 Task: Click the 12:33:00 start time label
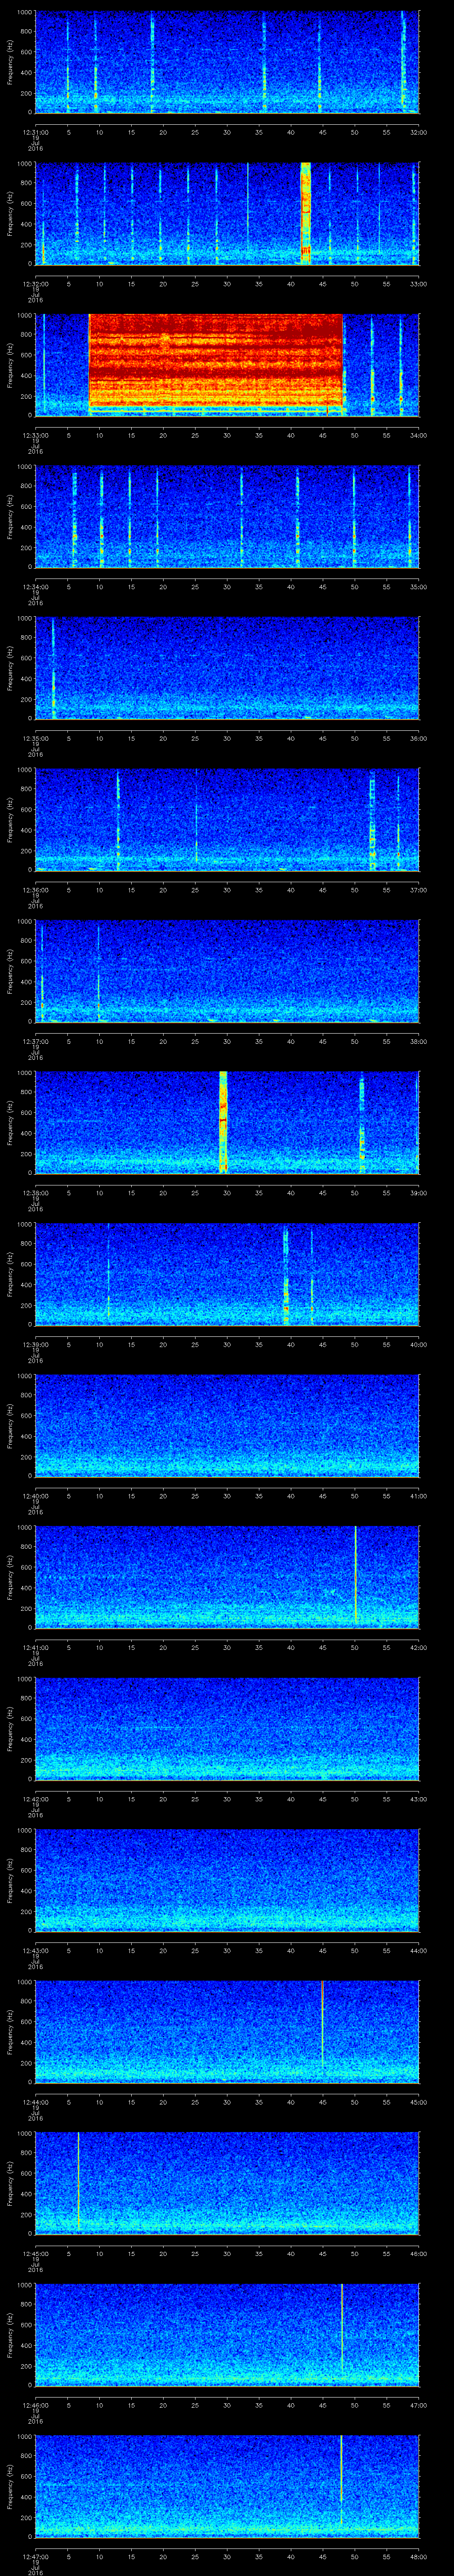[36, 435]
